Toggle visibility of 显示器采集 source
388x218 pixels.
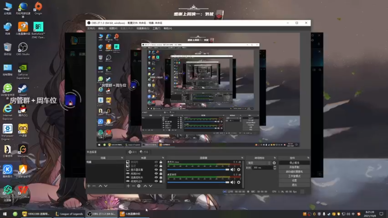coord(156,170)
